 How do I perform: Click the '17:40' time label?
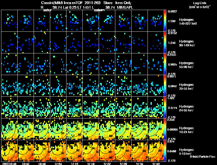coord(156,164)
